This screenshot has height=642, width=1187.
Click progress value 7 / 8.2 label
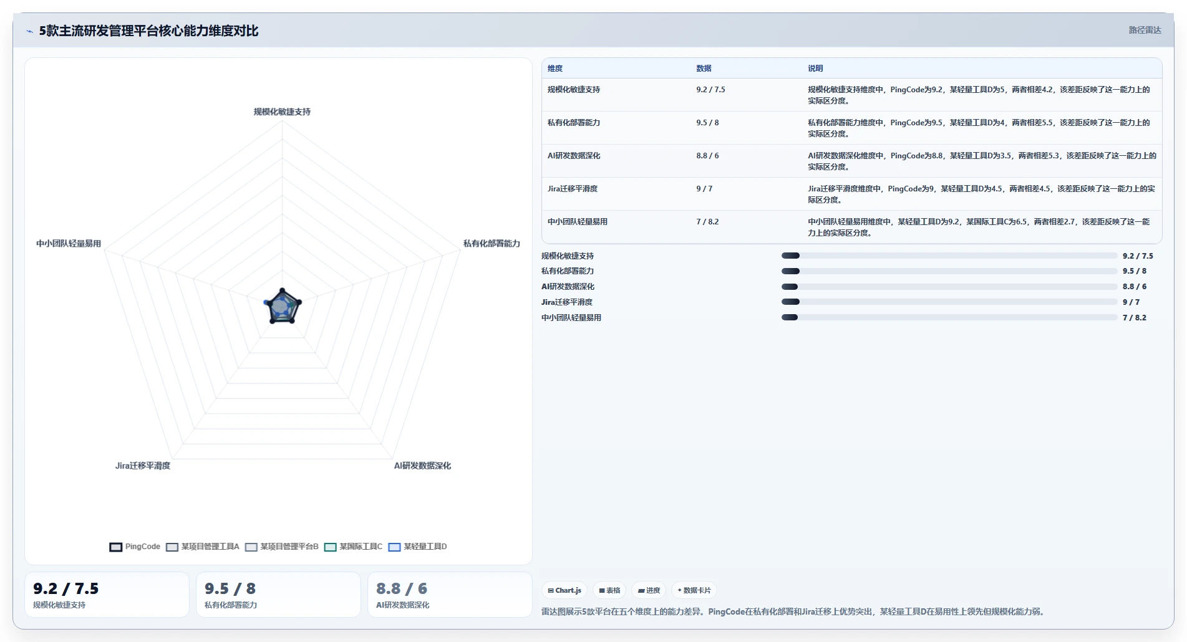click(1135, 317)
